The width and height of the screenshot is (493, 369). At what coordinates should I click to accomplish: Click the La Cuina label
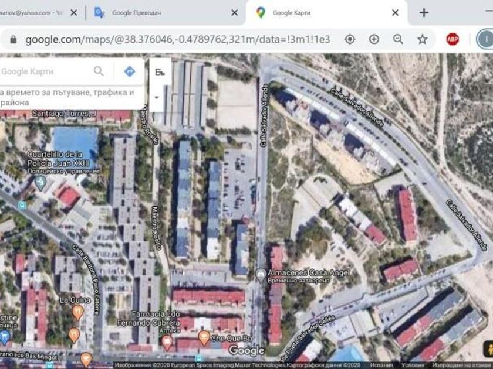point(75,300)
